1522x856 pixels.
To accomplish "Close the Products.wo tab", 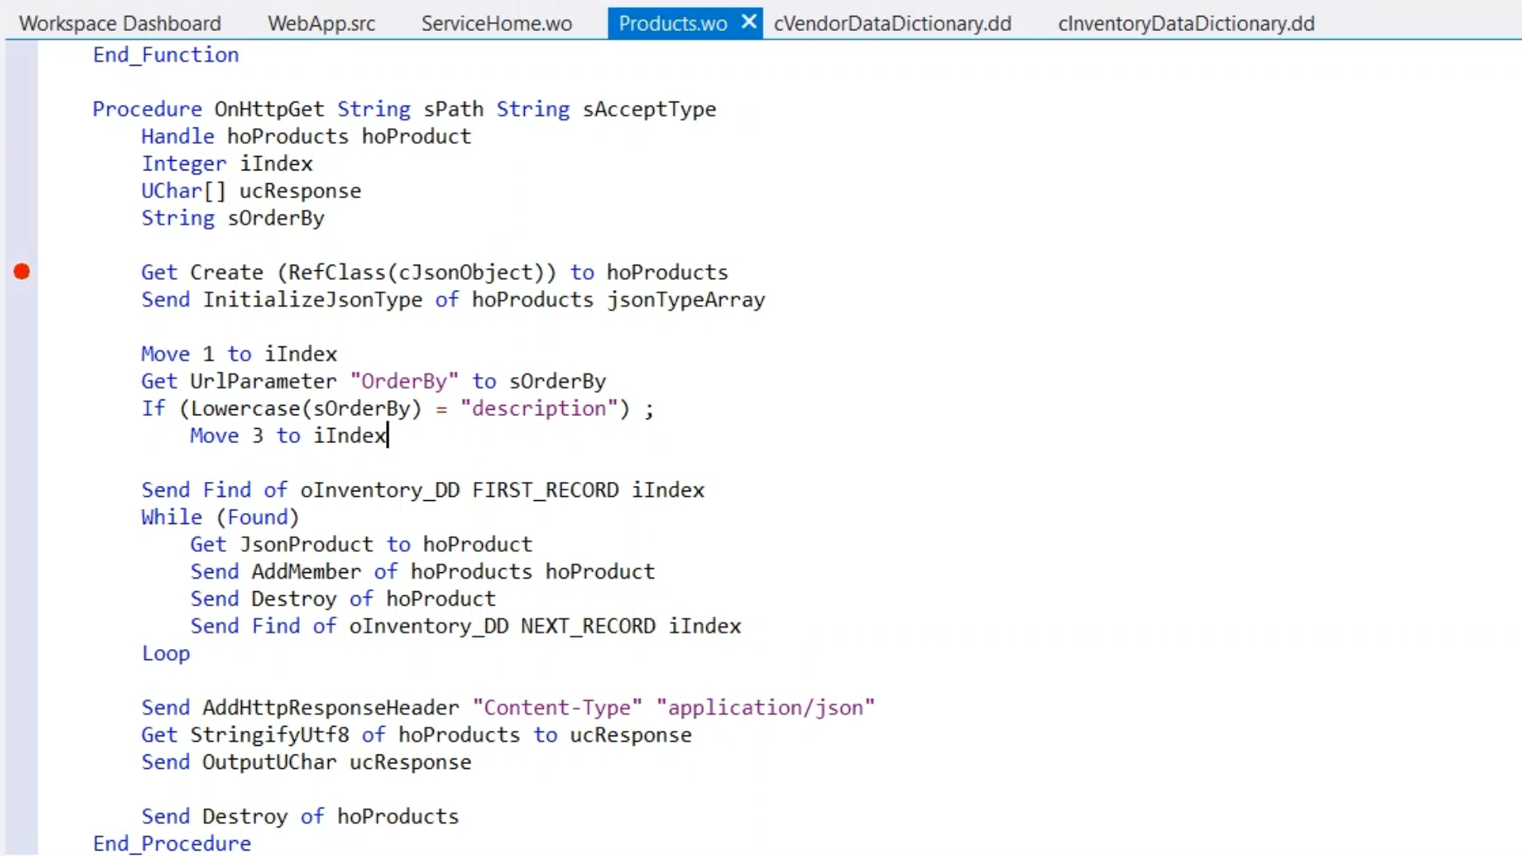I will (x=748, y=22).
